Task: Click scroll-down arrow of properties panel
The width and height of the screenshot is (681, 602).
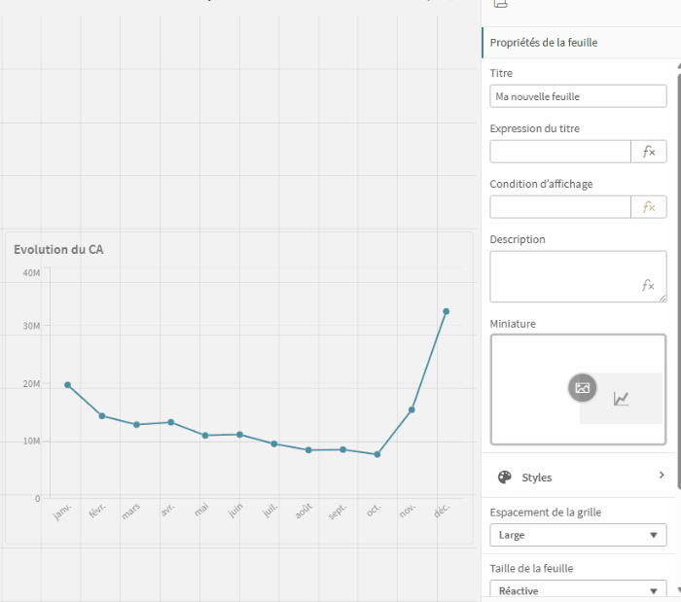Action: (x=678, y=590)
